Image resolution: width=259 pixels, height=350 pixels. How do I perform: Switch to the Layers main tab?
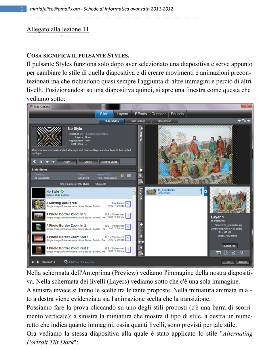click(x=122, y=114)
